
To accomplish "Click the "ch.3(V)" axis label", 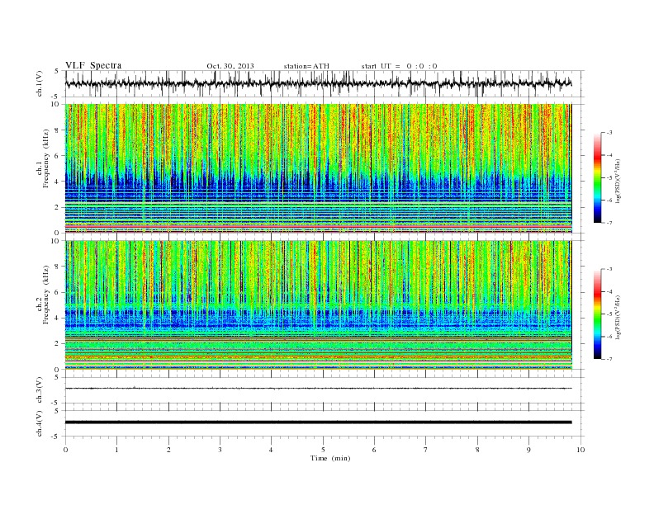I will [x=39, y=390].
